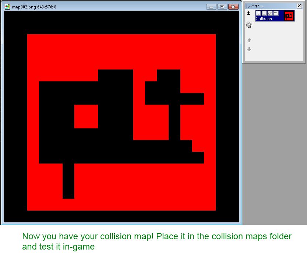Image resolution: width=307 pixels, height=258 pixels.
Task: Click the レイヤー panel title
Action: [x=254, y=6]
